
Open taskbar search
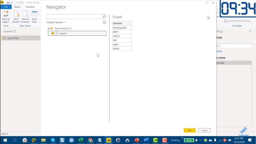tap(15, 140)
